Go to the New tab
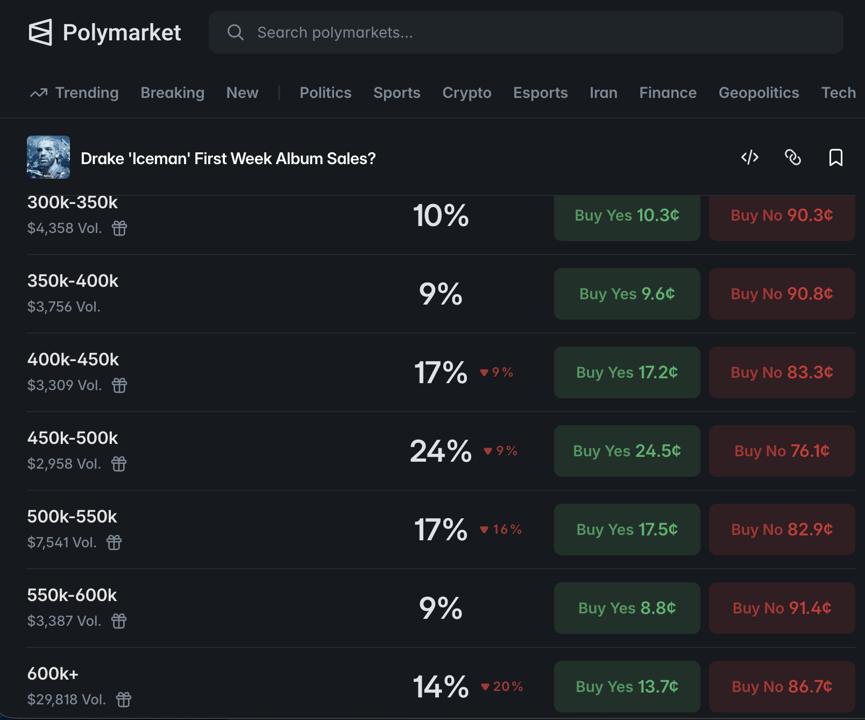Viewport: 865px width, 720px height. 243,93
